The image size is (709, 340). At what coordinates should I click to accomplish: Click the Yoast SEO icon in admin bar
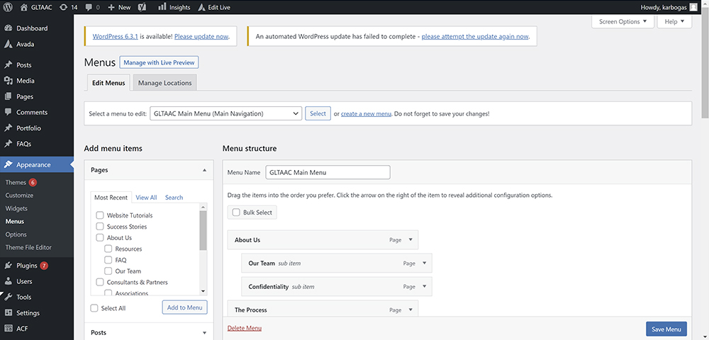[142, 7]
